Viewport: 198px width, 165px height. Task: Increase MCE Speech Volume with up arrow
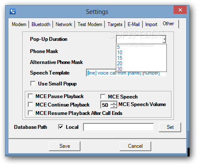[x=114, y=103]
